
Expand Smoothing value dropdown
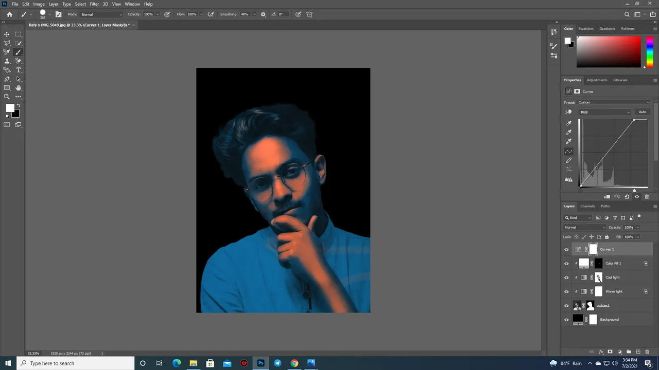[253, 14]
